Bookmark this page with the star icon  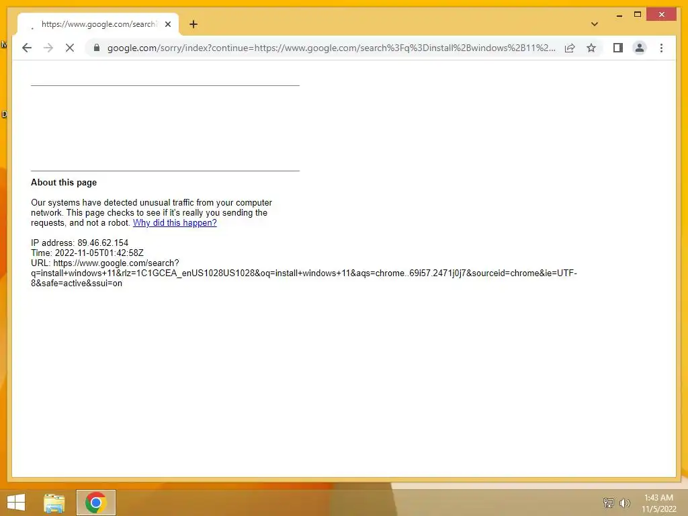coord(591,48)
